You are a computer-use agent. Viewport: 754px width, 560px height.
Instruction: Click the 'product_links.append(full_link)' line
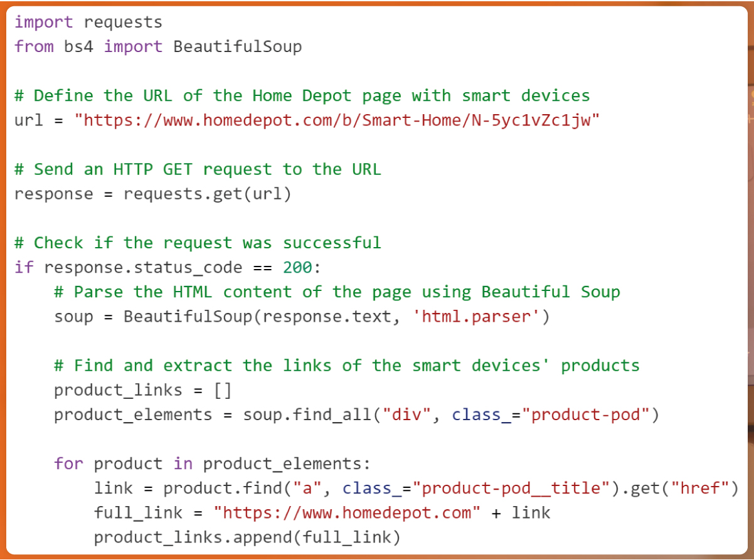tap(247, 537)
